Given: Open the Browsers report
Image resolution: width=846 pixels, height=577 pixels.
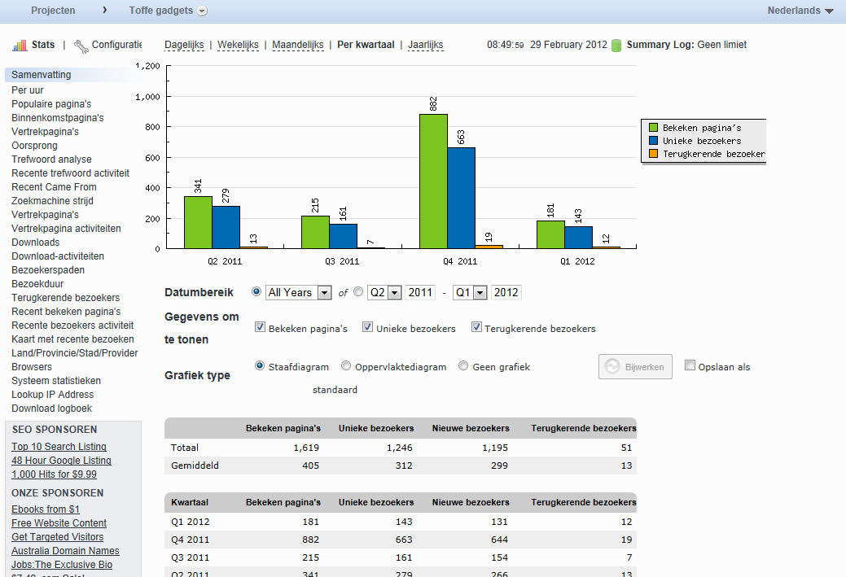Looking at the screenshot, I should pyautogui.click(x=32, y=367).
